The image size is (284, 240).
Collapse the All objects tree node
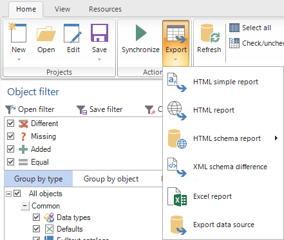pos(8,194)
